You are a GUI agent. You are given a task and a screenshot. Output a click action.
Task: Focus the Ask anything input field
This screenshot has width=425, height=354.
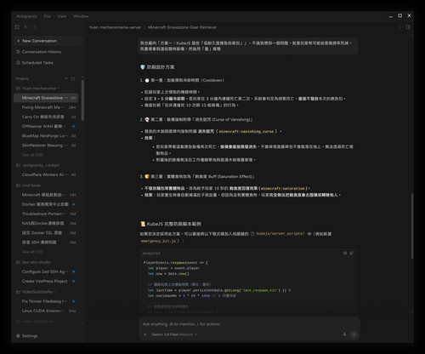(249, 324)
